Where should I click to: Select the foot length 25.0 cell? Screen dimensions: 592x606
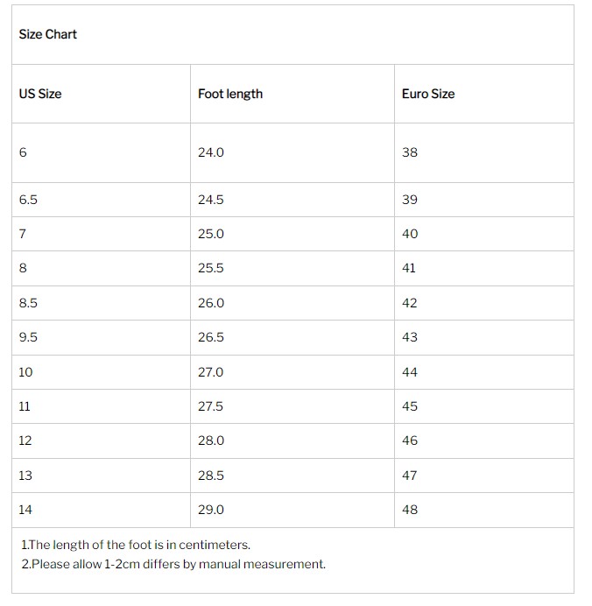tap(211, 234)
